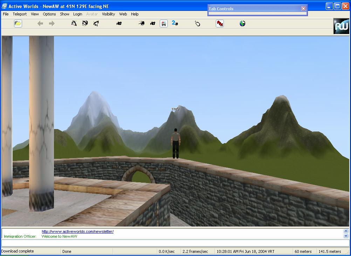Click the eye view icon in toolbar
Screen dimensions: 351x256
click(141, 23)
